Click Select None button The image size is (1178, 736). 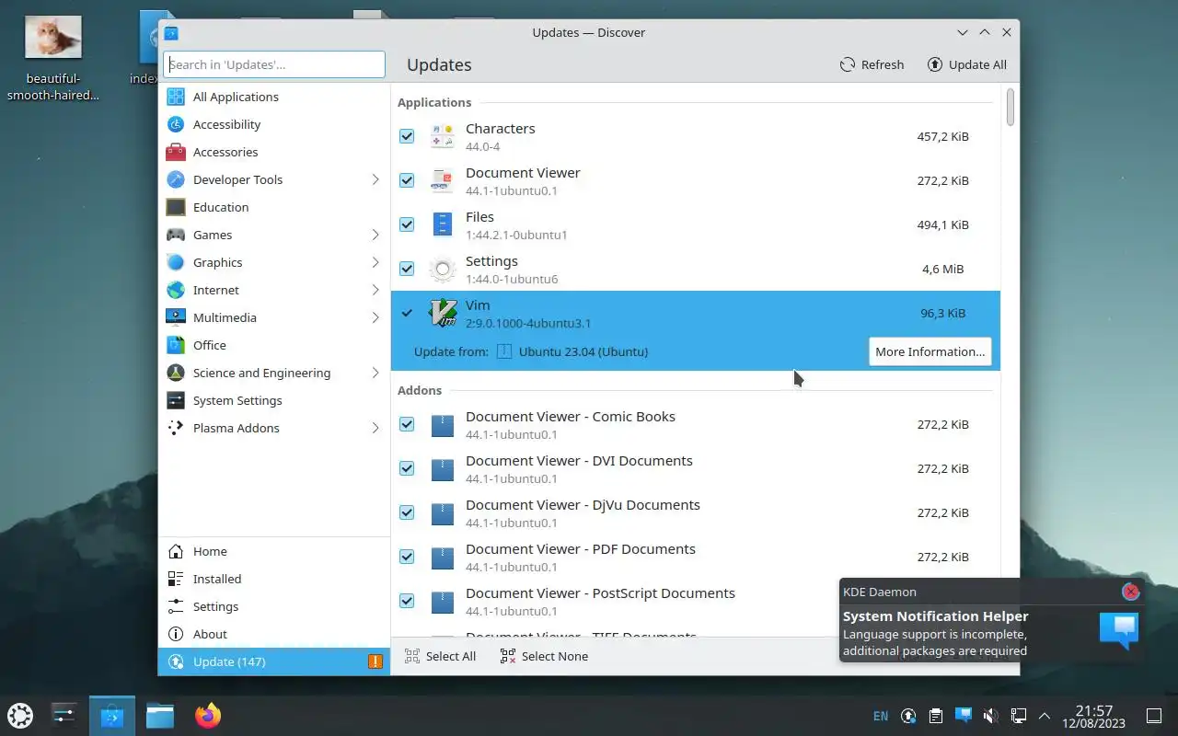(x=544, y=656)
